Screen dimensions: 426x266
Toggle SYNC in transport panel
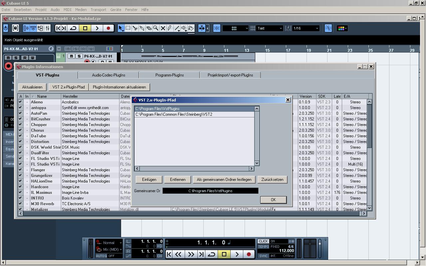point(263,256)
